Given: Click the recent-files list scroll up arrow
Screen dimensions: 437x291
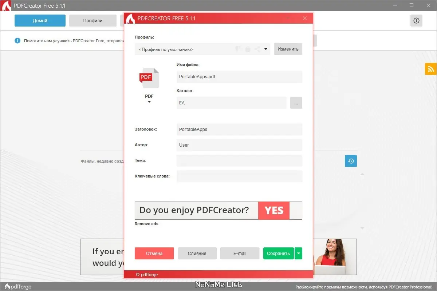Looking at the screenshot, I should pos(362,175).
